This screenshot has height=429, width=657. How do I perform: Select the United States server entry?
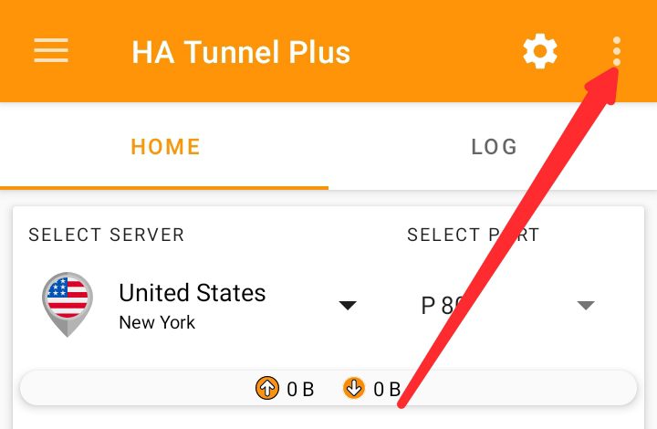193,292
